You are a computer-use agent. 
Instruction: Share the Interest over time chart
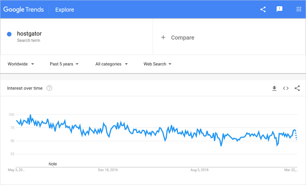tap(297, 88)
